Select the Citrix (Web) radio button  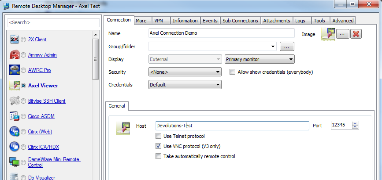coord(23,132)
